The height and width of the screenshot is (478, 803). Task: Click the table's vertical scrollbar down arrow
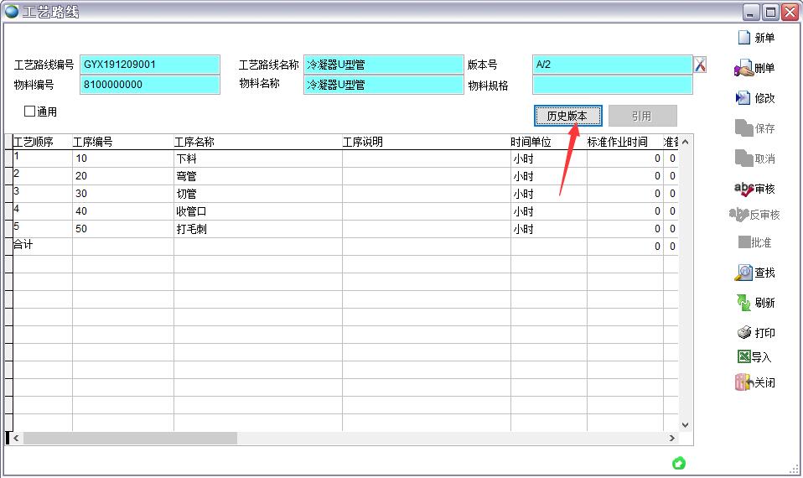click(x=685, y=425)
